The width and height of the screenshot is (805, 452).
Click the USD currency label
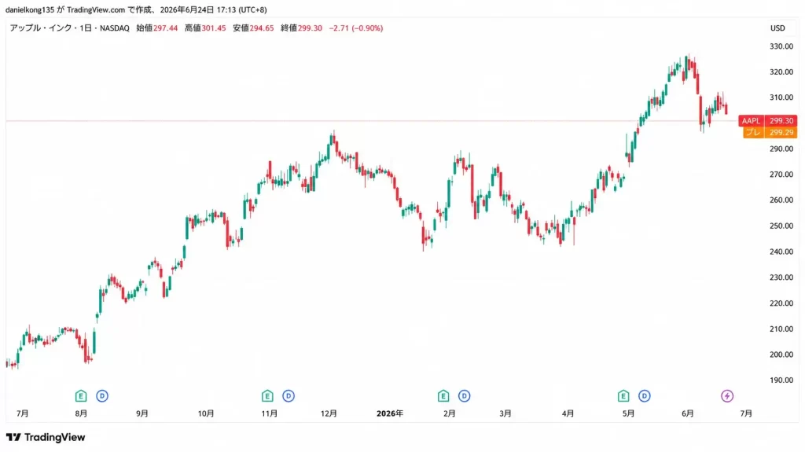[777, 28]
